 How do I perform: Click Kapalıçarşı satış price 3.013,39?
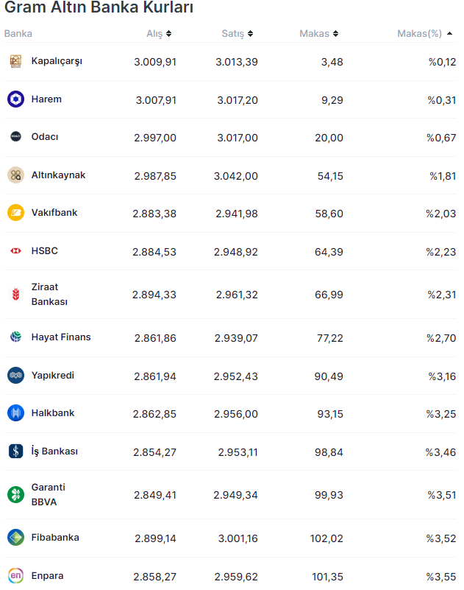(236, 62)
